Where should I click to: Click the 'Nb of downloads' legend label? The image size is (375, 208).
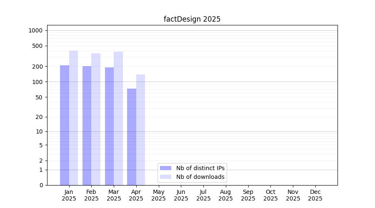point(200,177)
